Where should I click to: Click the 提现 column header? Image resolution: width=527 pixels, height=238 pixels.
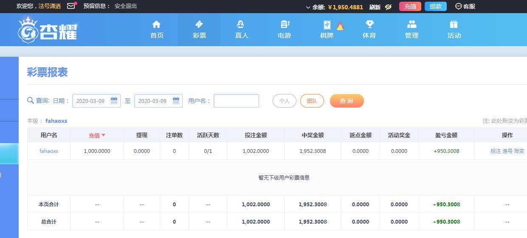142,135
